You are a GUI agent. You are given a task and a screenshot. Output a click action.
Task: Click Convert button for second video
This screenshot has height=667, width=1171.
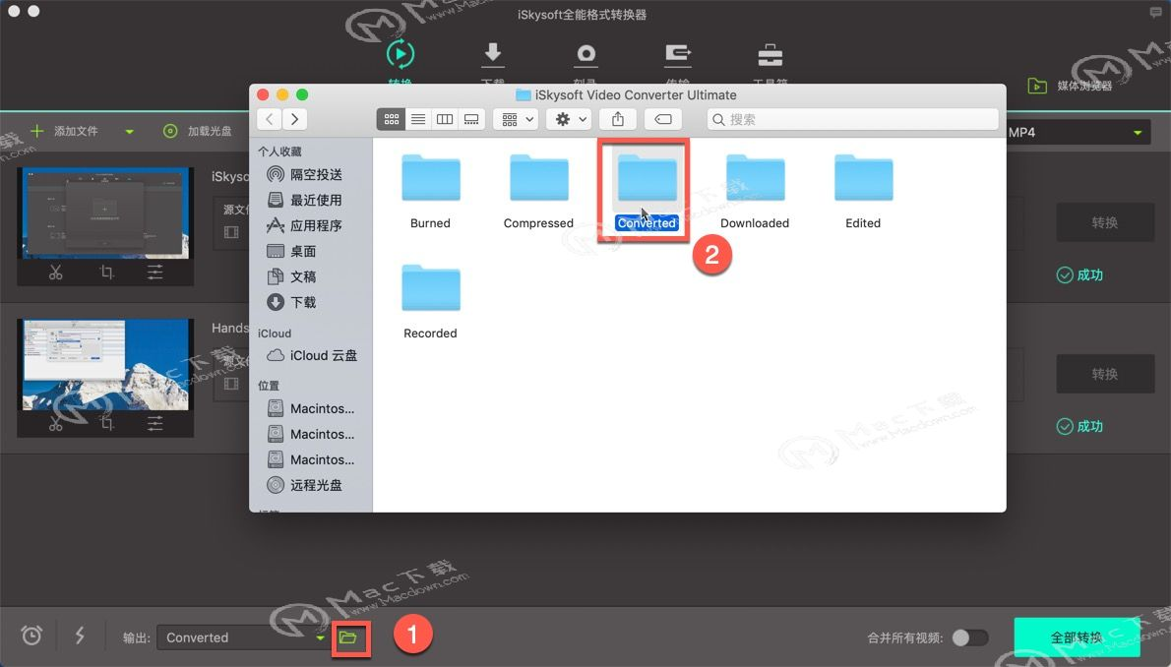(x=1104, y=374)
